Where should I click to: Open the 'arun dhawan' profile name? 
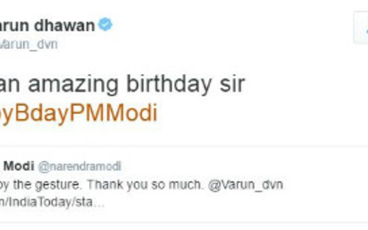click(47, 25)
